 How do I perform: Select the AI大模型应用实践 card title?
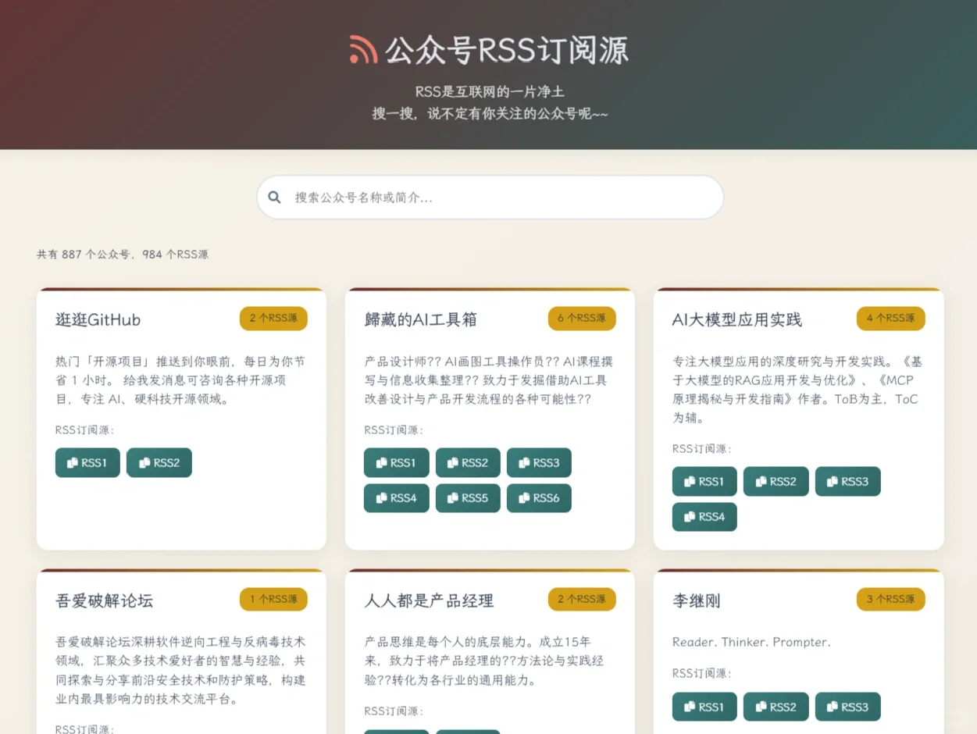coord(737,319)
